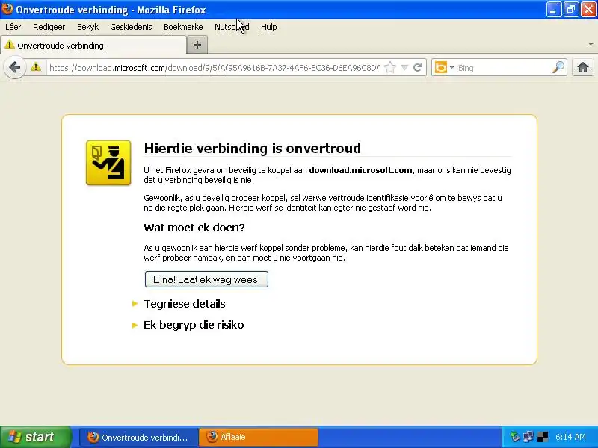598x448 pixels.
Task: Open a new tab with plus button
Action: pos(197,45)
